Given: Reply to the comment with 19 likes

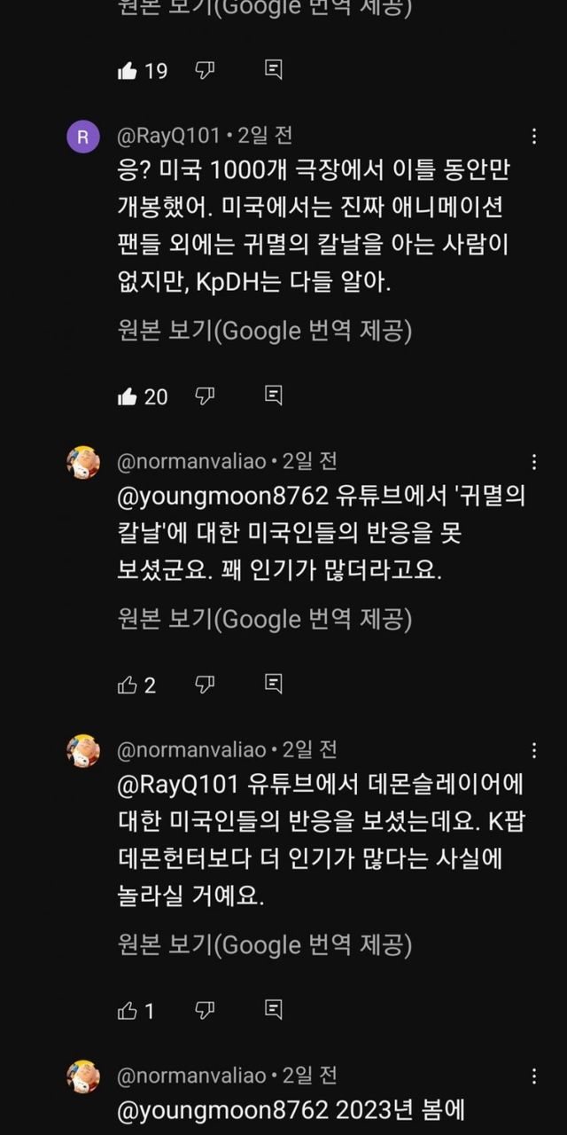Looking at the screenshot, I should click(x=274, y=71).
